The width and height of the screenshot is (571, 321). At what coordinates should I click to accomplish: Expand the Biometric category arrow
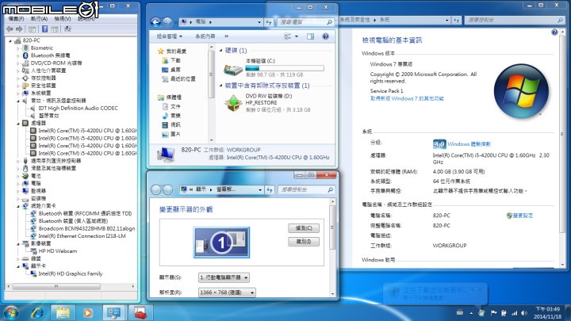[17, 48]
